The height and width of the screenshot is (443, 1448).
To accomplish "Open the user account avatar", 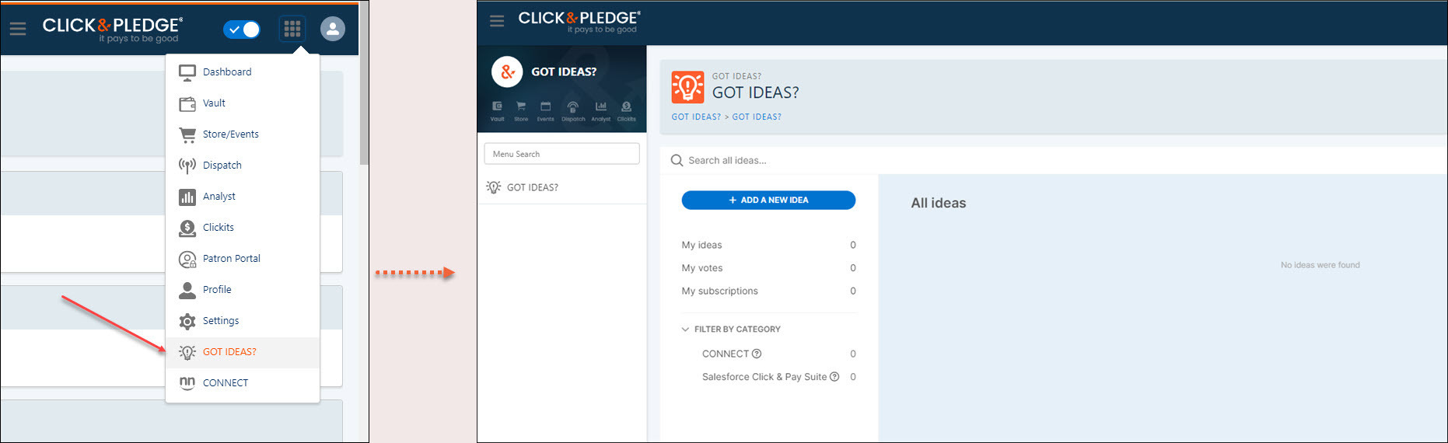I will 333,29.
